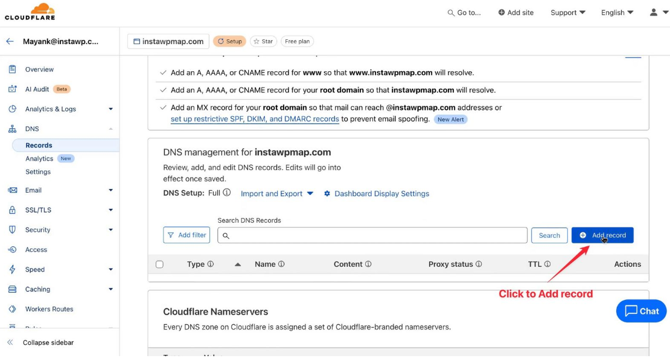Click the Search button for DNS records
This screenshot has height=361, width=670.
coord(549,235)
